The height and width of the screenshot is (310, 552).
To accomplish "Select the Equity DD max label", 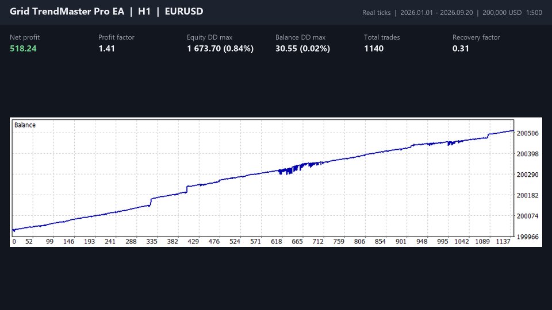I will click(209, 37).
